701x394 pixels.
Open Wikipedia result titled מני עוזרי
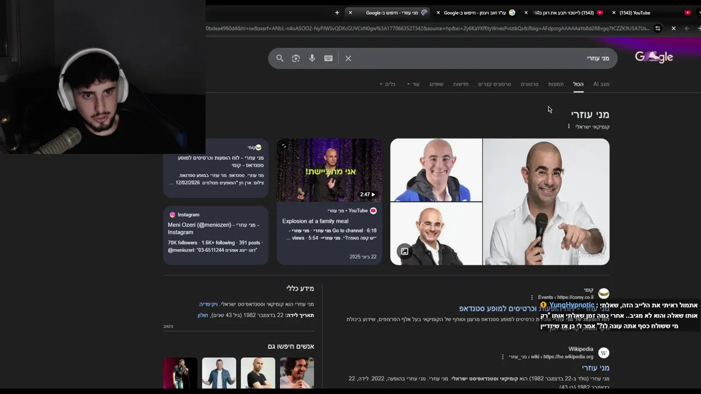point(596,368)
